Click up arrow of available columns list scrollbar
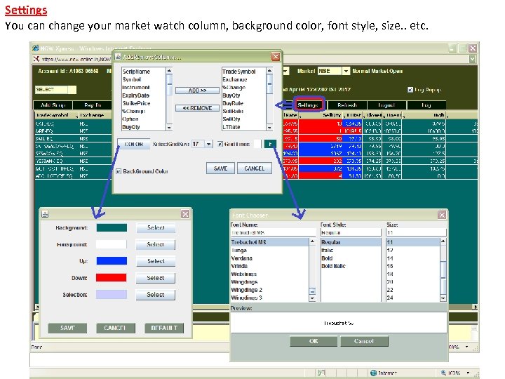505x379 pixels. coord(170,70)
